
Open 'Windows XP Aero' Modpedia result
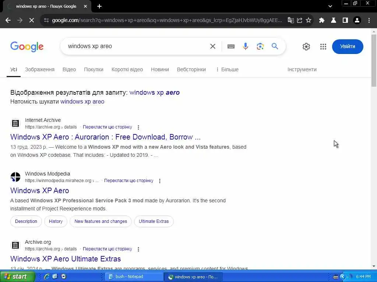pyautogui.click(x=40, y=191)
